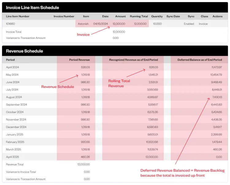Click the Item column header

[x=86, y=17]
